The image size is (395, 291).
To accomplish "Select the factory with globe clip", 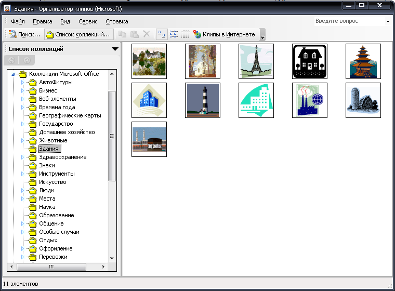I will [x=310, y=100].
